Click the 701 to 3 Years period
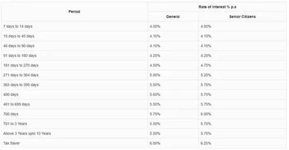289x150 pixels. click(15, 124)
